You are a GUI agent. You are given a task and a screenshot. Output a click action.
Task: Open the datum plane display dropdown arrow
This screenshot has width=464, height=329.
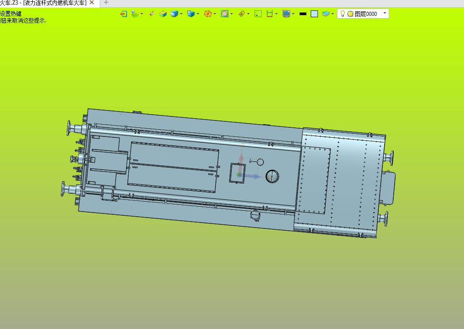click(x=142, y=14)
